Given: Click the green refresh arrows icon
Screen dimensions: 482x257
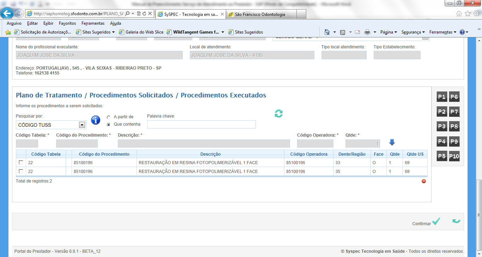Looking at the screenshot, I should click(279, 114).
